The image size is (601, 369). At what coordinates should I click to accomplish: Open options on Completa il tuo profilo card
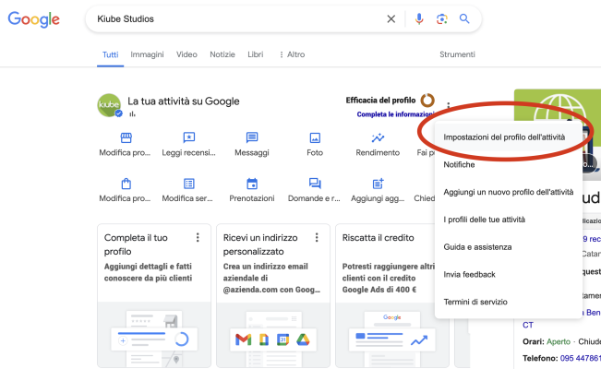pos(198,238)
